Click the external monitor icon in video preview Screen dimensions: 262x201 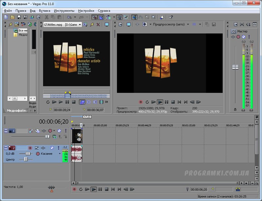point(129,25)
